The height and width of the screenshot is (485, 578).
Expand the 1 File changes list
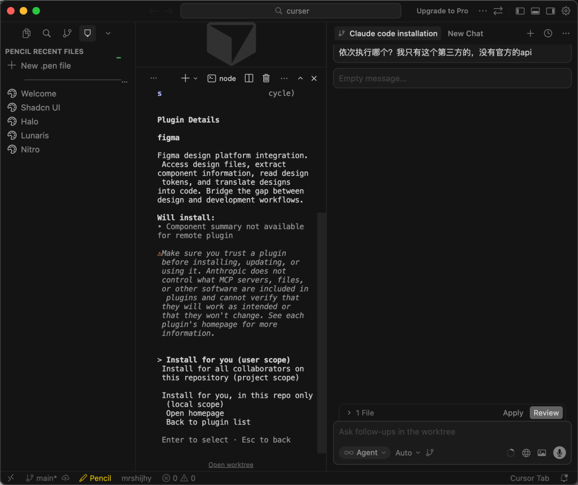[x=361, y=413]
